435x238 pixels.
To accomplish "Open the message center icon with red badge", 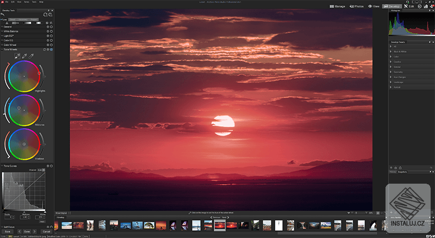I will coord(432,6).
